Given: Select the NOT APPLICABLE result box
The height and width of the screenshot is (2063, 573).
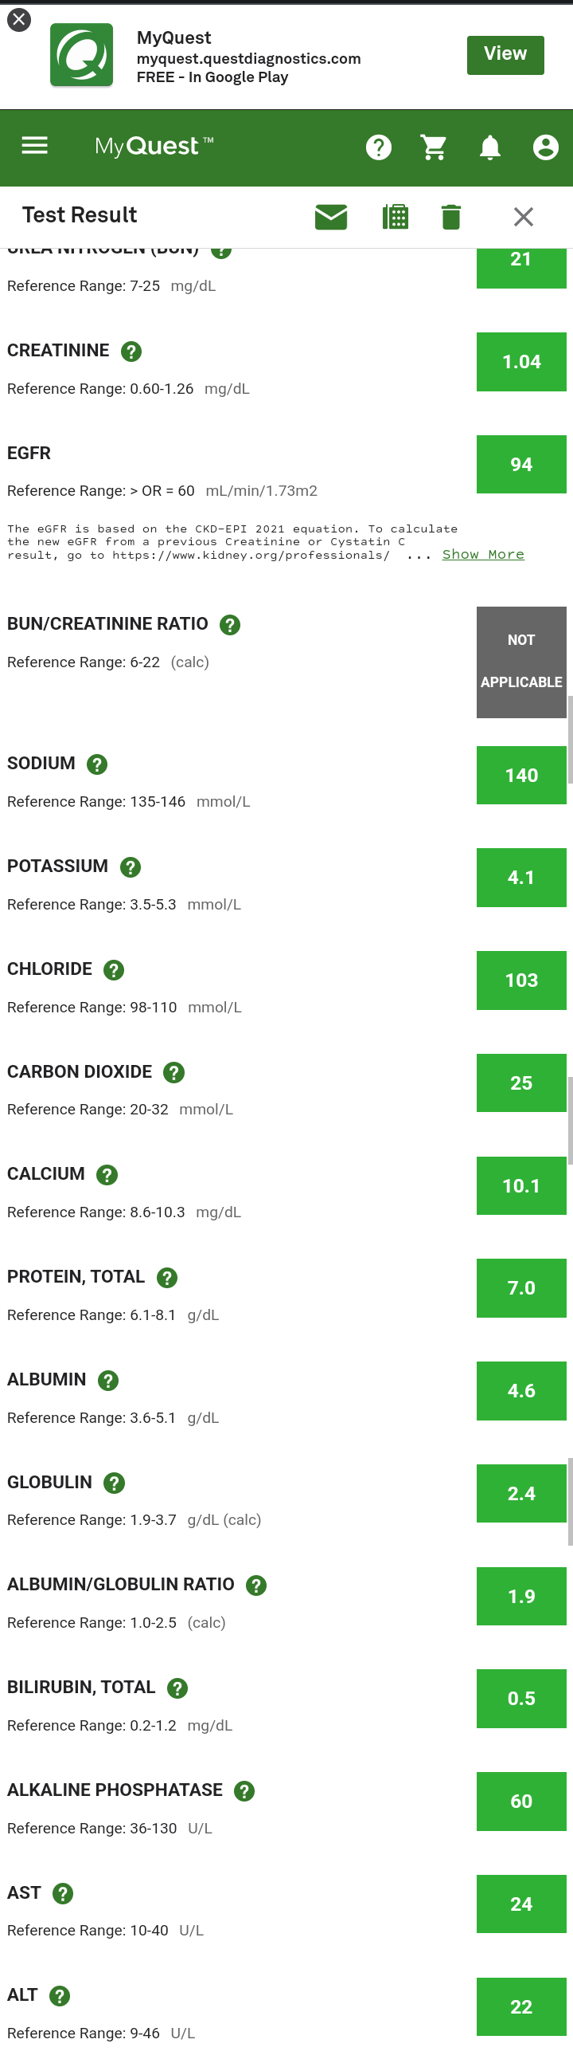Looking at the screenshot, I should pyautogui.click(x=521, y=662).
